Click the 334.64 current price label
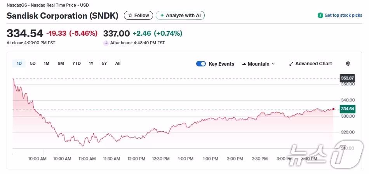 point(347,109)
